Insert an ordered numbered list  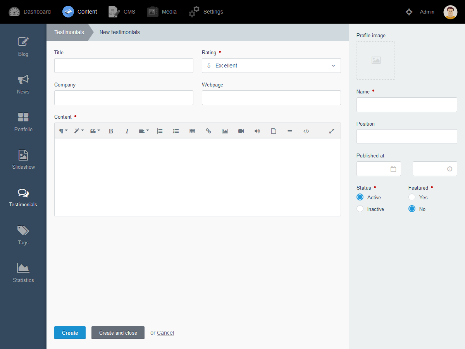[160, 131]
